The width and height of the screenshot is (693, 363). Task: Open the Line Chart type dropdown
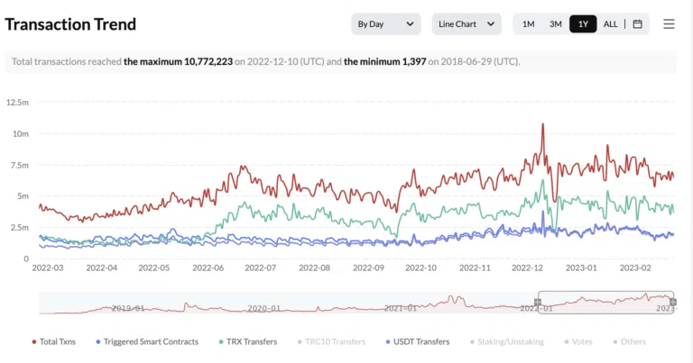pos(467,24)
